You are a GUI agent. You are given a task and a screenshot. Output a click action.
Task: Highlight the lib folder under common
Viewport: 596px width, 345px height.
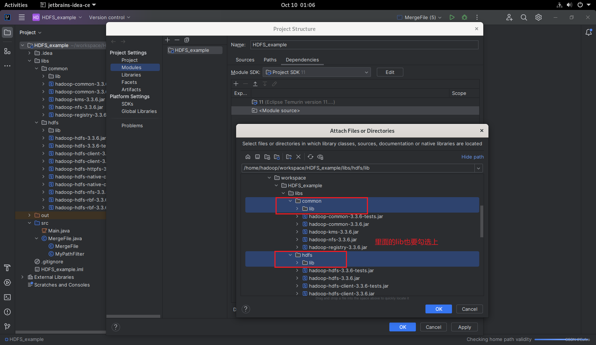click(311, 209)
